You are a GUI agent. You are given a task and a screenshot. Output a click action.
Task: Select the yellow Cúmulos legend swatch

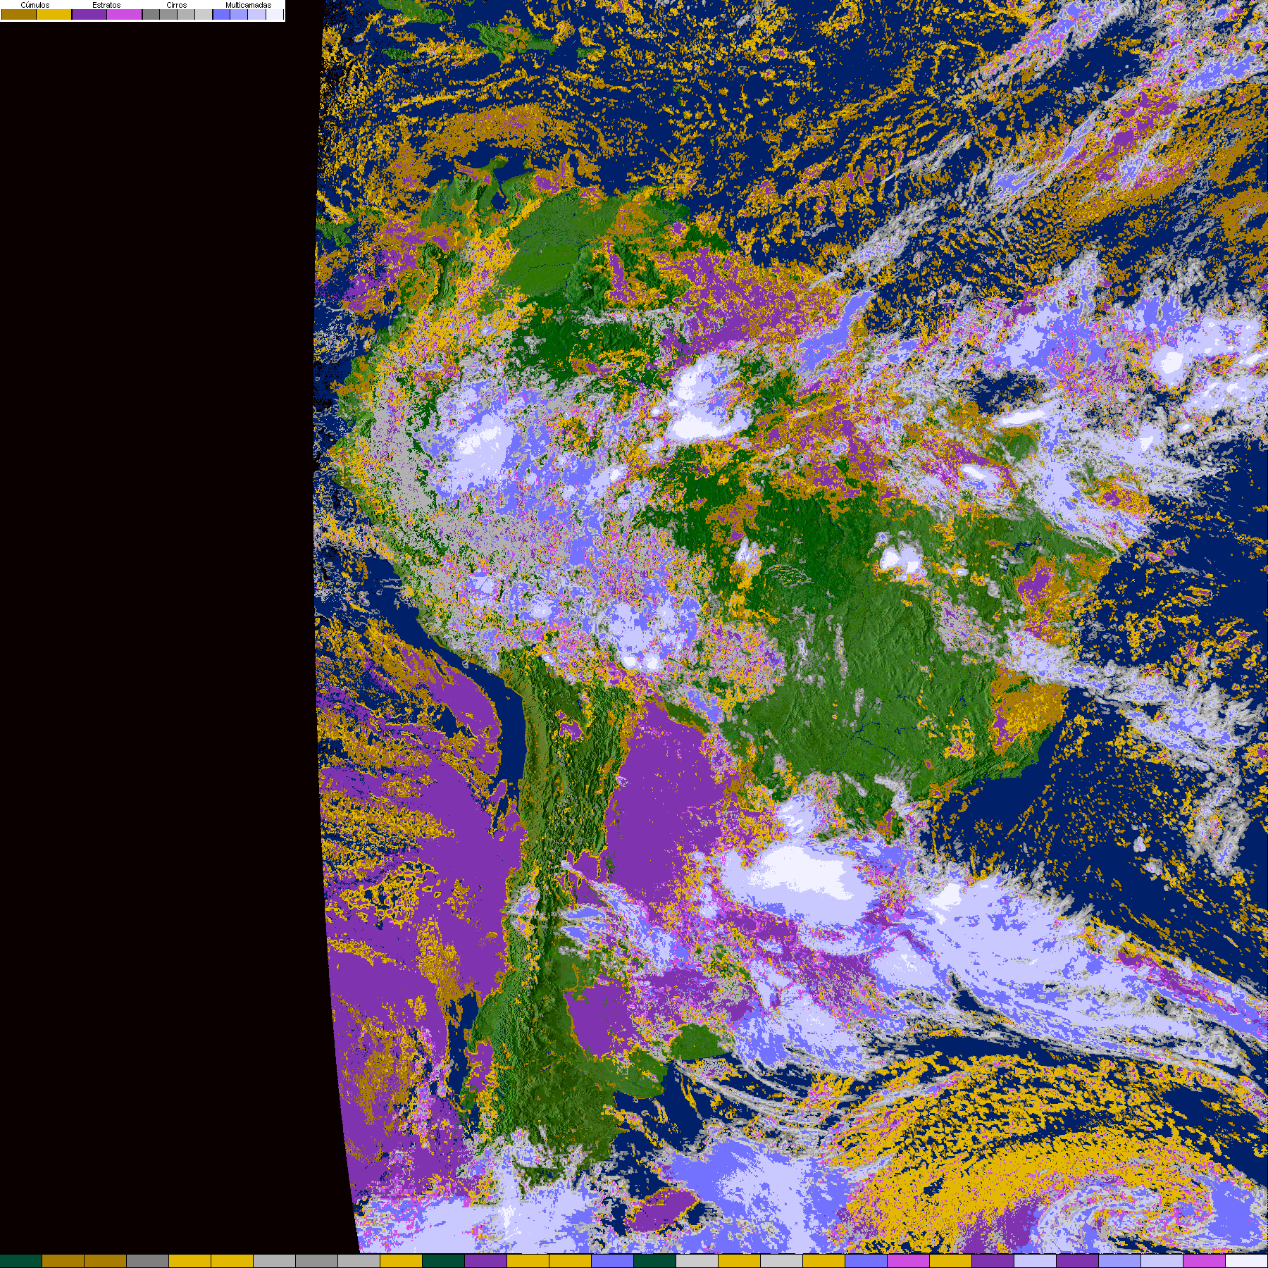[x=54, y=14]
